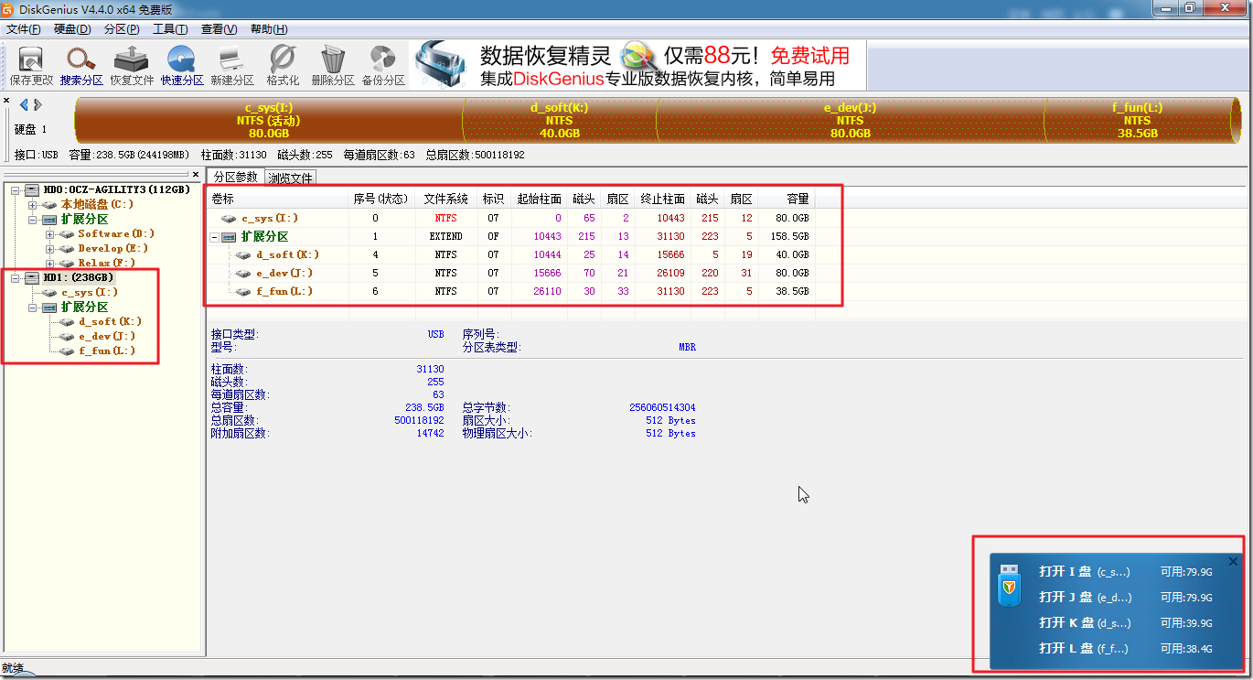Select the 格式化 format toolbar icon

click(x=283, y=66)
